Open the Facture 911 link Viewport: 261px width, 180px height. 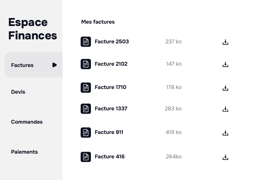pos(109,132)
